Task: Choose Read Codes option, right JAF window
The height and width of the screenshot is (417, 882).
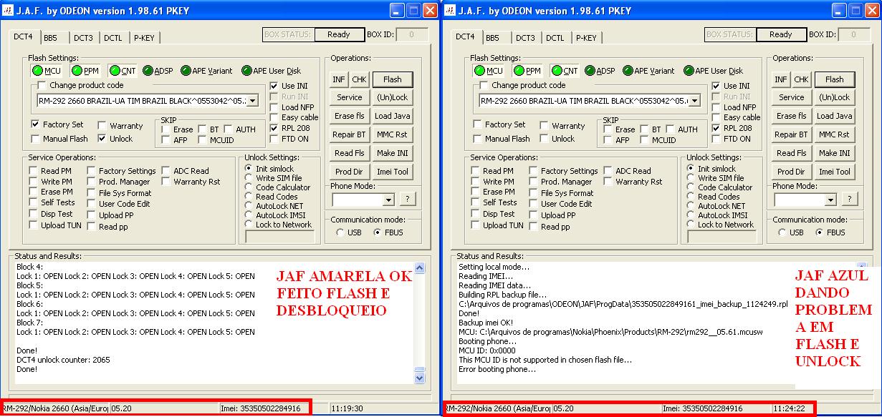Action: [x=691, y=197]
